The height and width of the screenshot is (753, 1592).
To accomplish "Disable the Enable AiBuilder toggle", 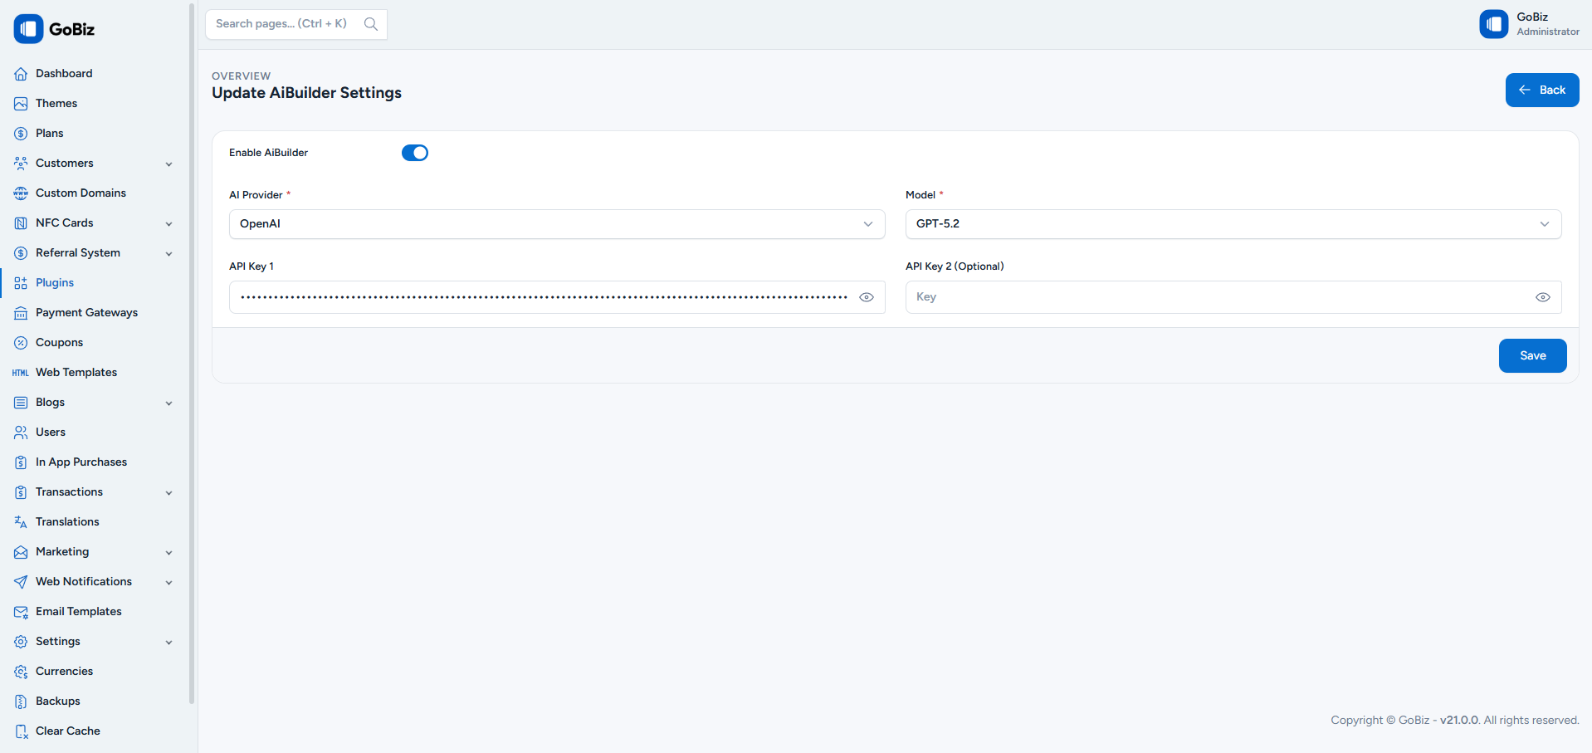I will tap(415, 153).
